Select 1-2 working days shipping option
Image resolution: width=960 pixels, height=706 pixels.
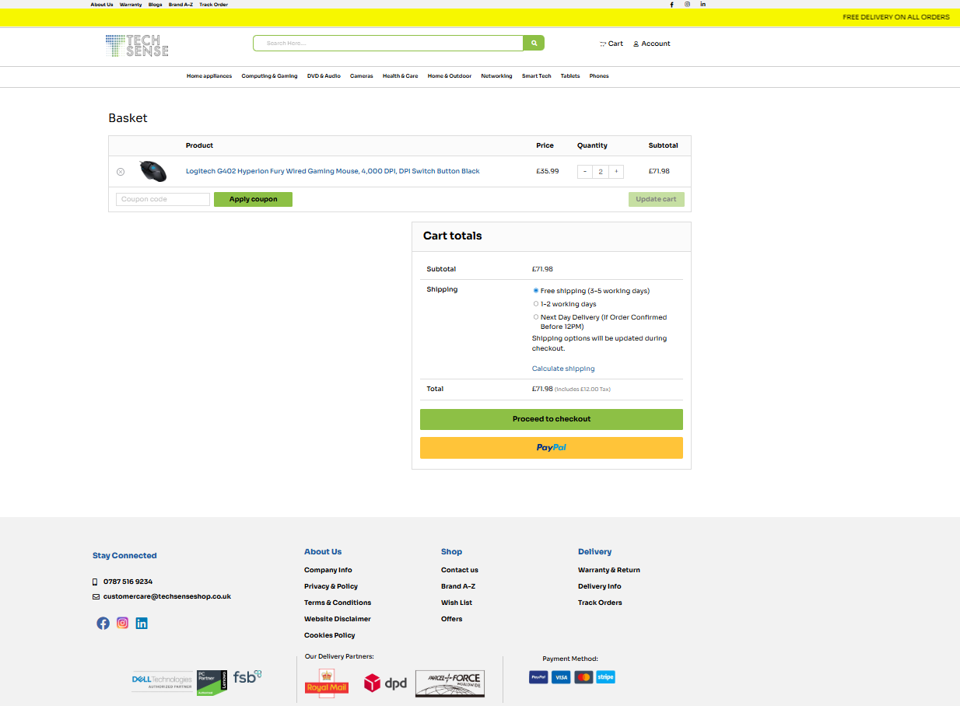(536, 304)
